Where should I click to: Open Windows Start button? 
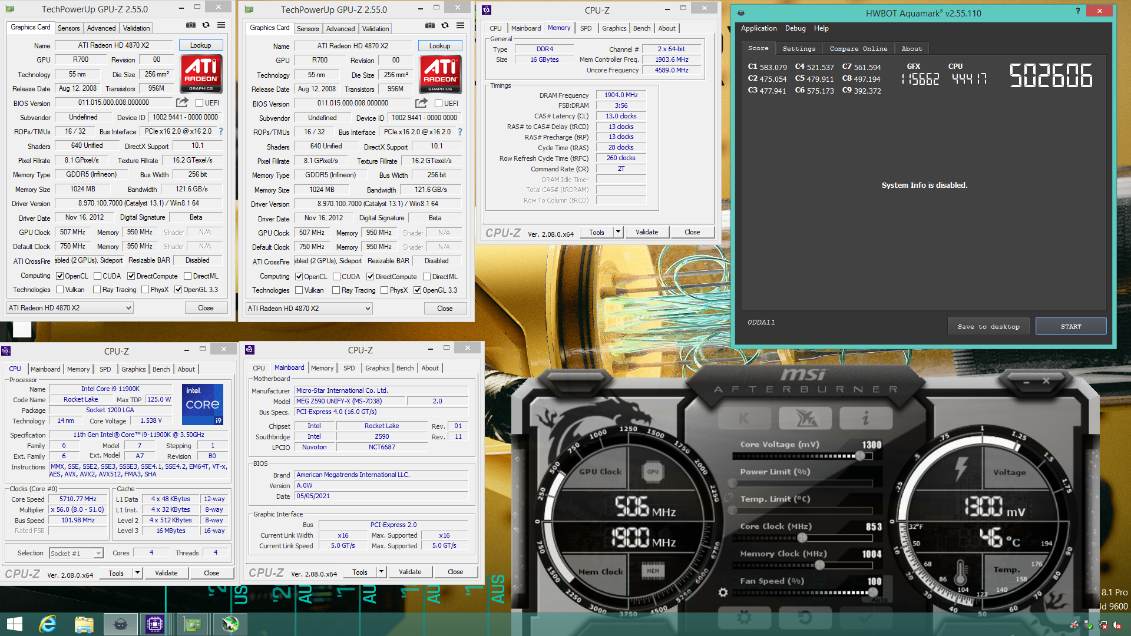[x=14, y=624]
